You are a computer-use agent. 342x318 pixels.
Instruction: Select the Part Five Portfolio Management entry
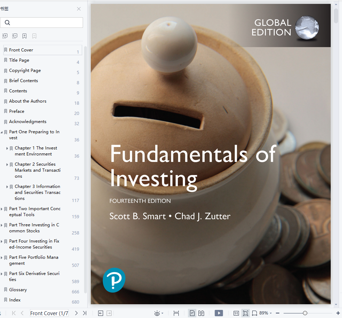click(x=34, y=260)
